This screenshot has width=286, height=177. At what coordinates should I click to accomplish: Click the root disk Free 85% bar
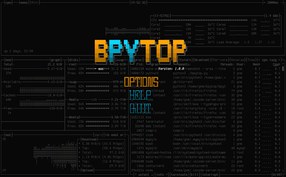(97, 73)
